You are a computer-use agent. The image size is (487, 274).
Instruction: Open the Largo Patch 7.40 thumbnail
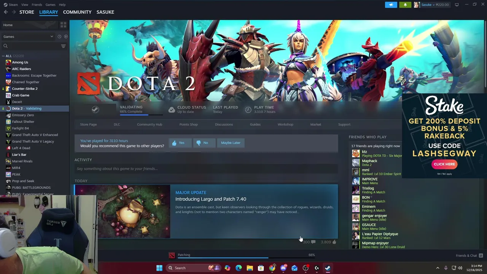tap(123, 212)
